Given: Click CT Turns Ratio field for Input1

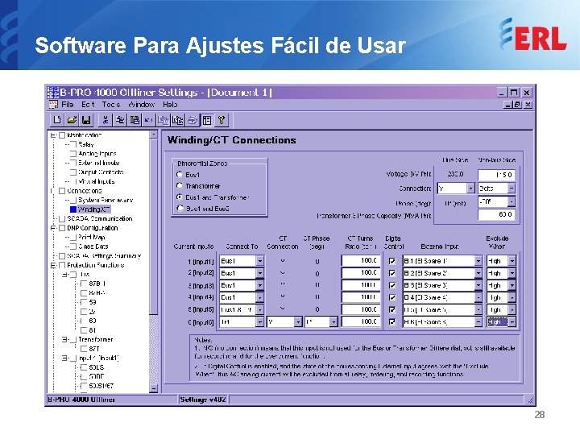Looking at the screenshot, I should (361, 261).
